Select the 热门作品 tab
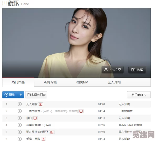Screen dimensions: 156x141 [x=18, y=82]
